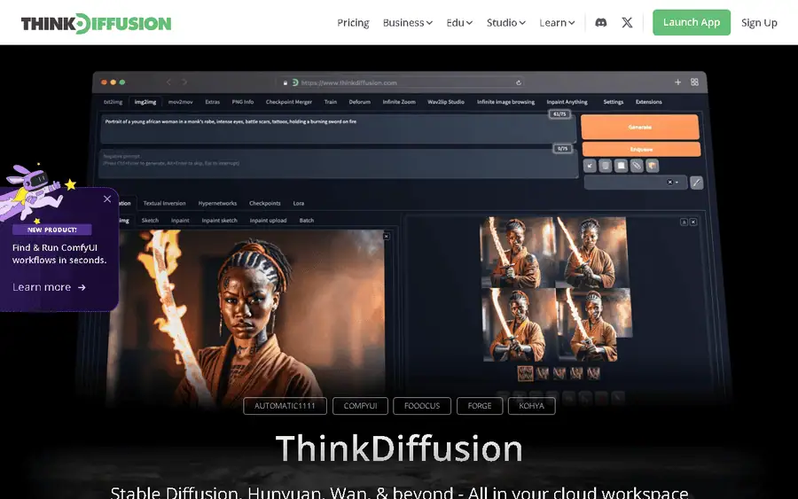Click the first small gallery thumbnail
The height and width of the screenshot is (499, 798).
coord(525,373)
